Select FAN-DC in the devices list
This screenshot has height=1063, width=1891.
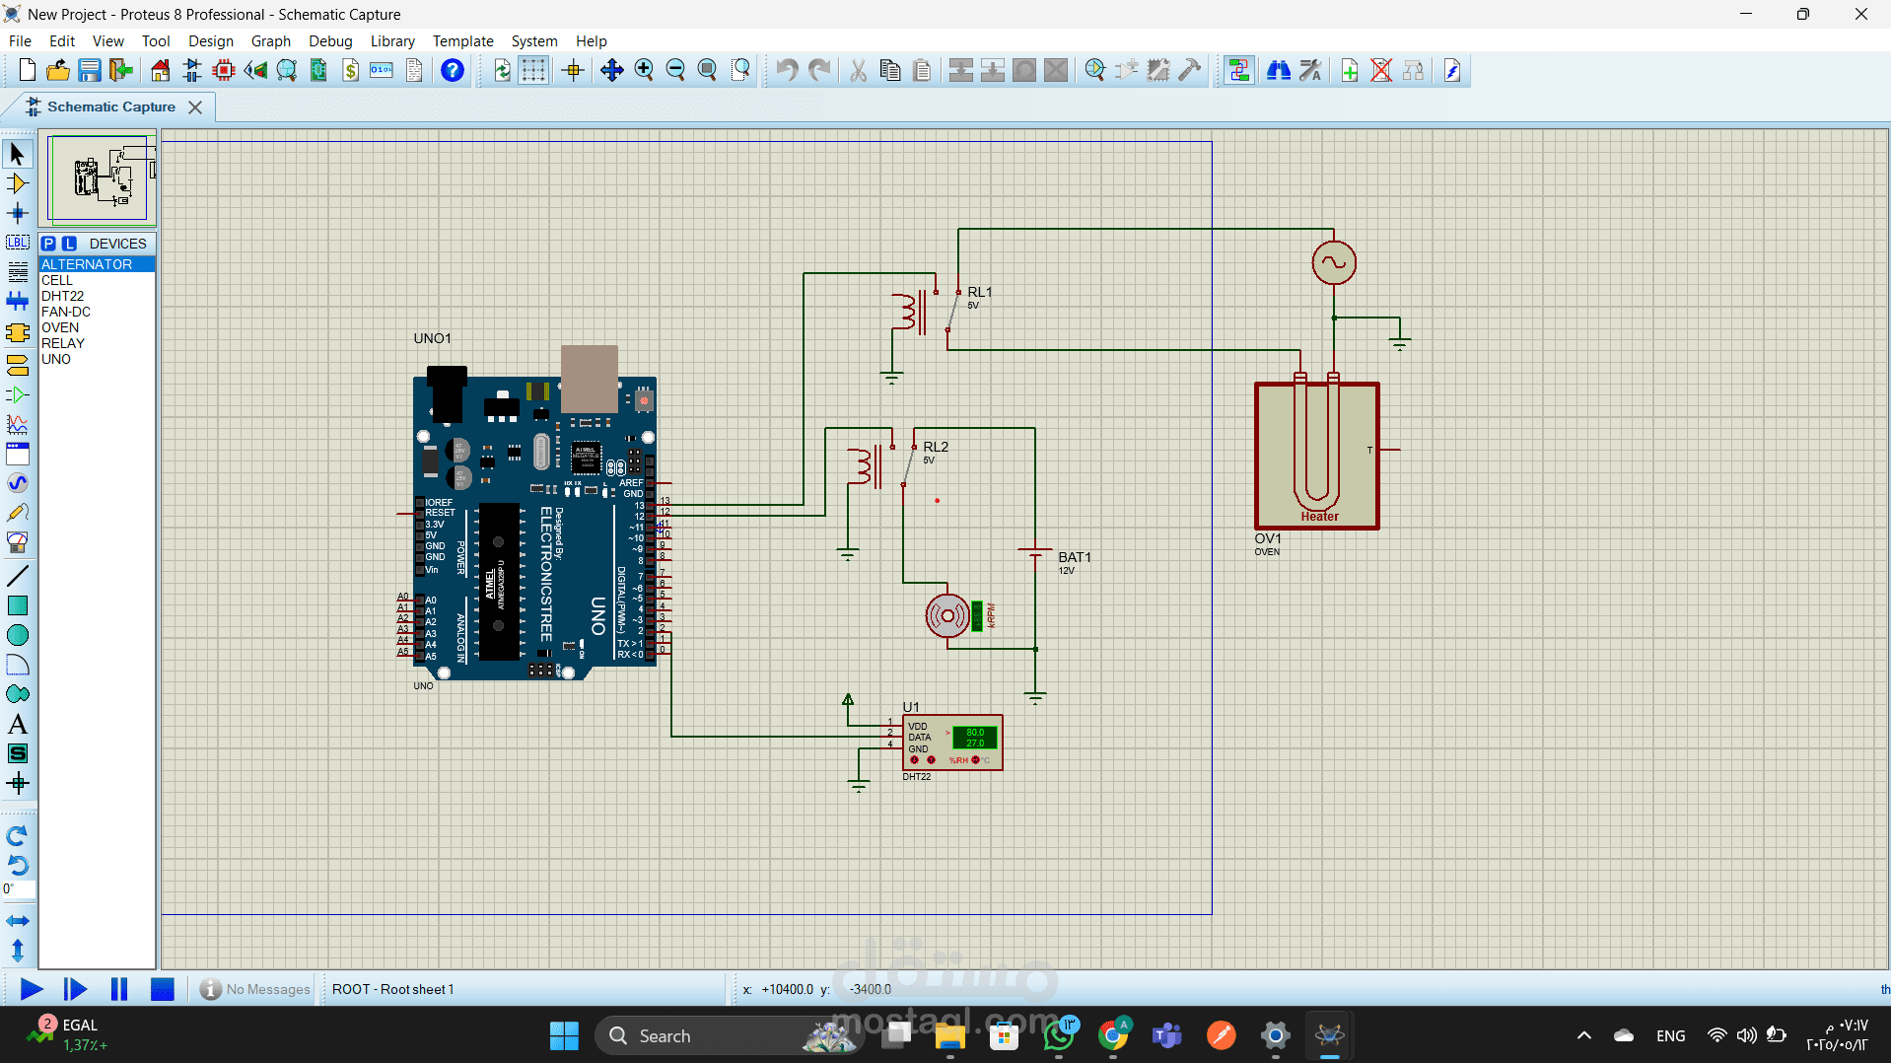(97, 312)
